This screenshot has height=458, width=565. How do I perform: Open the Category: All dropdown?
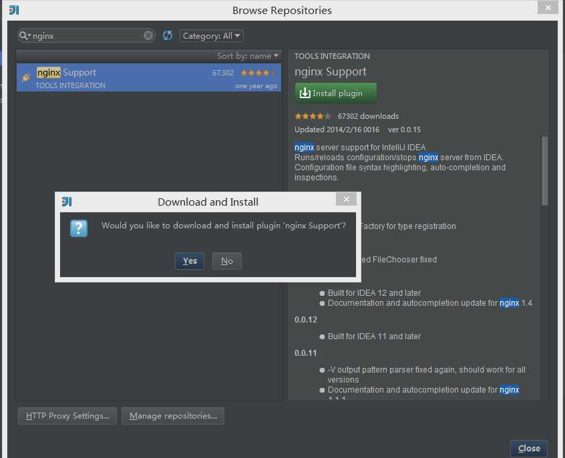(x=212, y=35)
